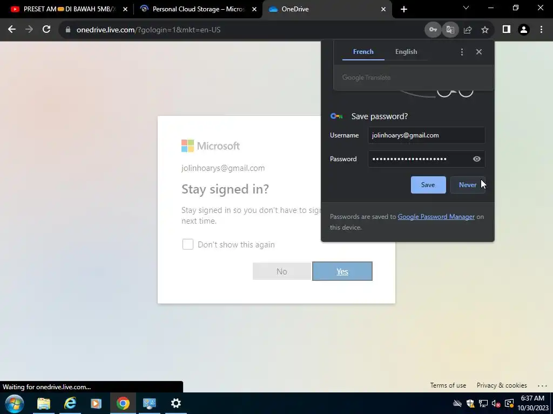
Task: Click the Chrome taskbar icon
Action: [x=123, y=403]
